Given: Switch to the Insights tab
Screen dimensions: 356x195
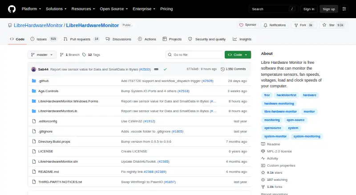Looking at the screenshot, I should click(x=242, y=39).
